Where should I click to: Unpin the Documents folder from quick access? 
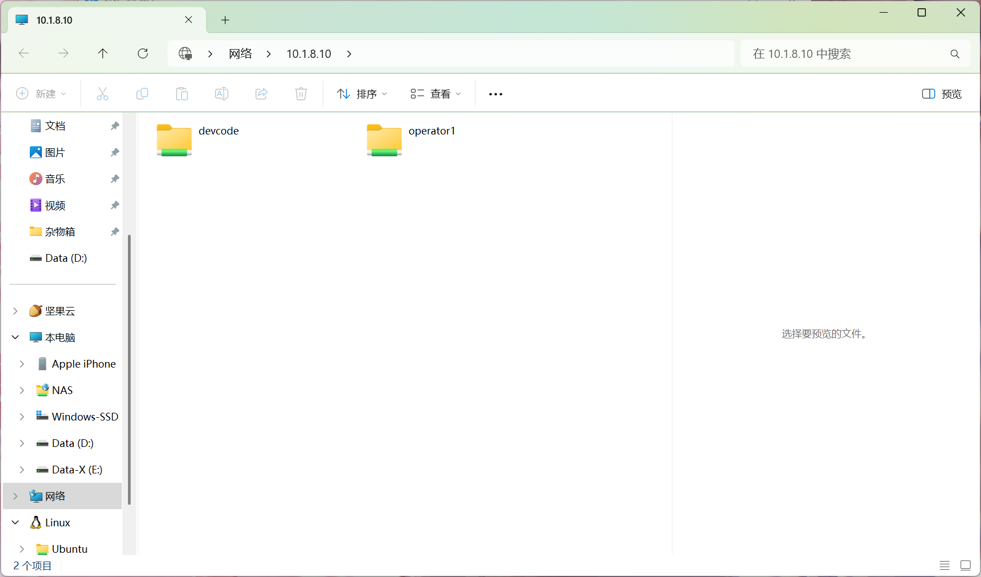[115, 126]
